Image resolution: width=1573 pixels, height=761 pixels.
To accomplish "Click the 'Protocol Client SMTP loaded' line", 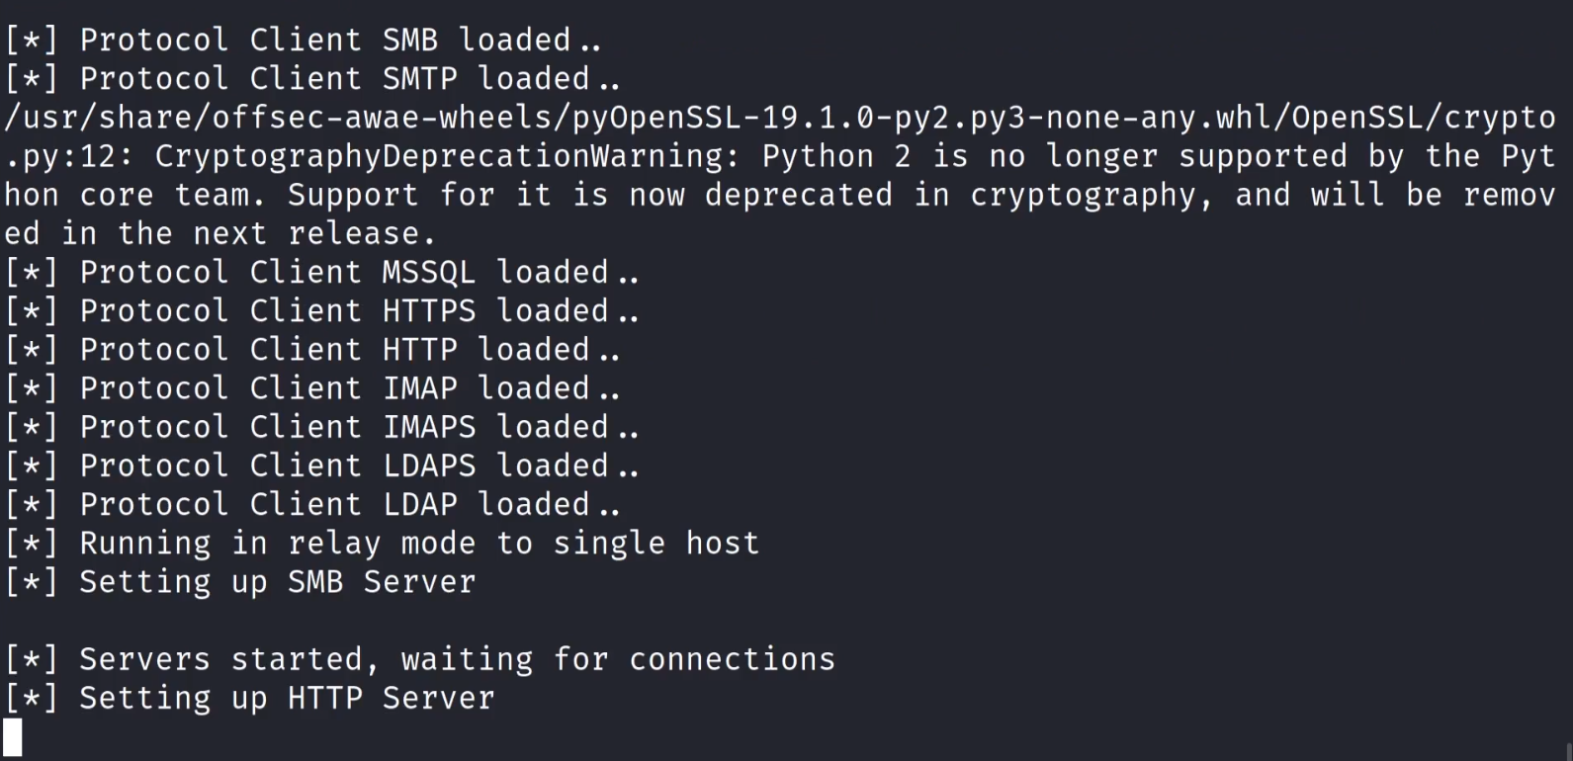I will (x=311, y=79).
